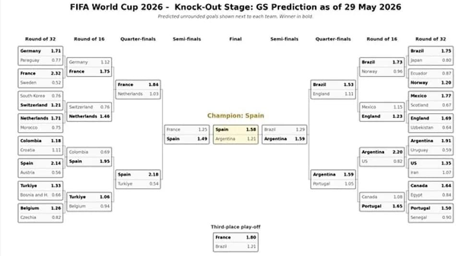This screenshot has width=456, height=256.
Task: Select the Germany vs Paraguay Round of 32 box
Action: (x=40, y=56)
